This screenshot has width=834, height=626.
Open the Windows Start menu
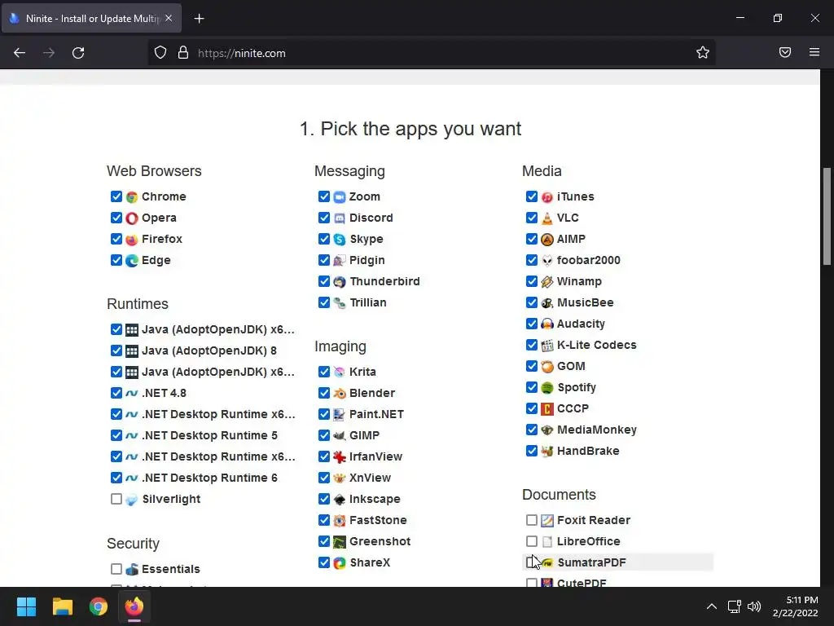coord(26,606)
